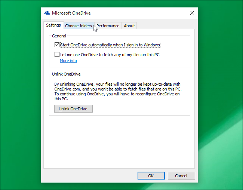Enable fetch files on this PC checkbox
This screenshot has height=190, width=243.
57,55
